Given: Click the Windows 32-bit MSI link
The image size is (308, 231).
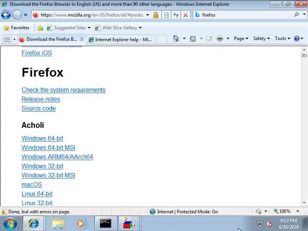Looking at the screenshot, I should click(x=49, y=175).
